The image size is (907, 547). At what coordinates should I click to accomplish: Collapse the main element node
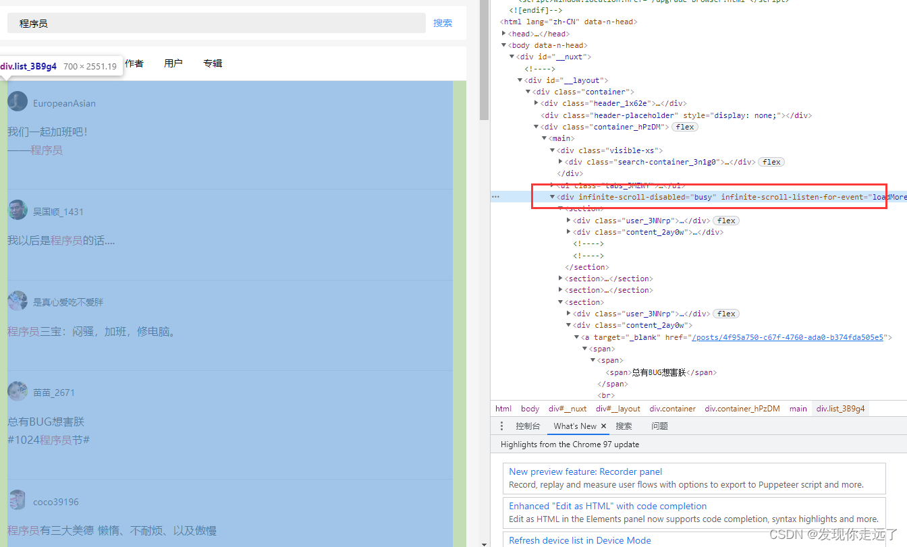click(544, 138)
